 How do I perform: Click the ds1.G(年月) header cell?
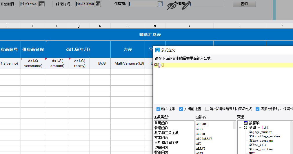click(78, 49)
